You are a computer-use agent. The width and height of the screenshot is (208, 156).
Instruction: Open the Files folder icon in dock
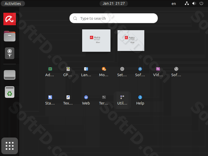pyautogui.click(x=10, y=36)
